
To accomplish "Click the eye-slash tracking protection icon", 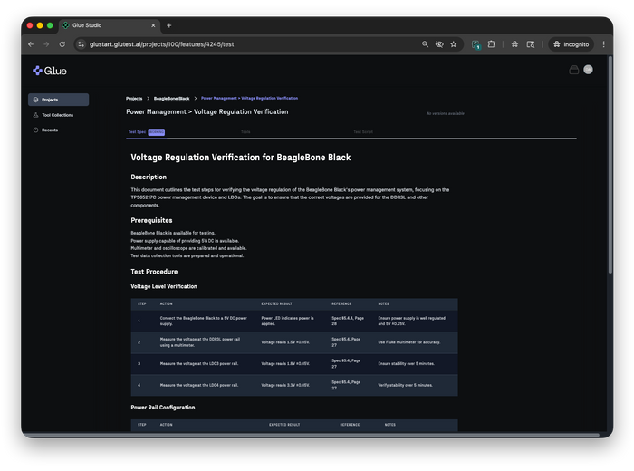I will pyautogui.click(x=439, y=43).
